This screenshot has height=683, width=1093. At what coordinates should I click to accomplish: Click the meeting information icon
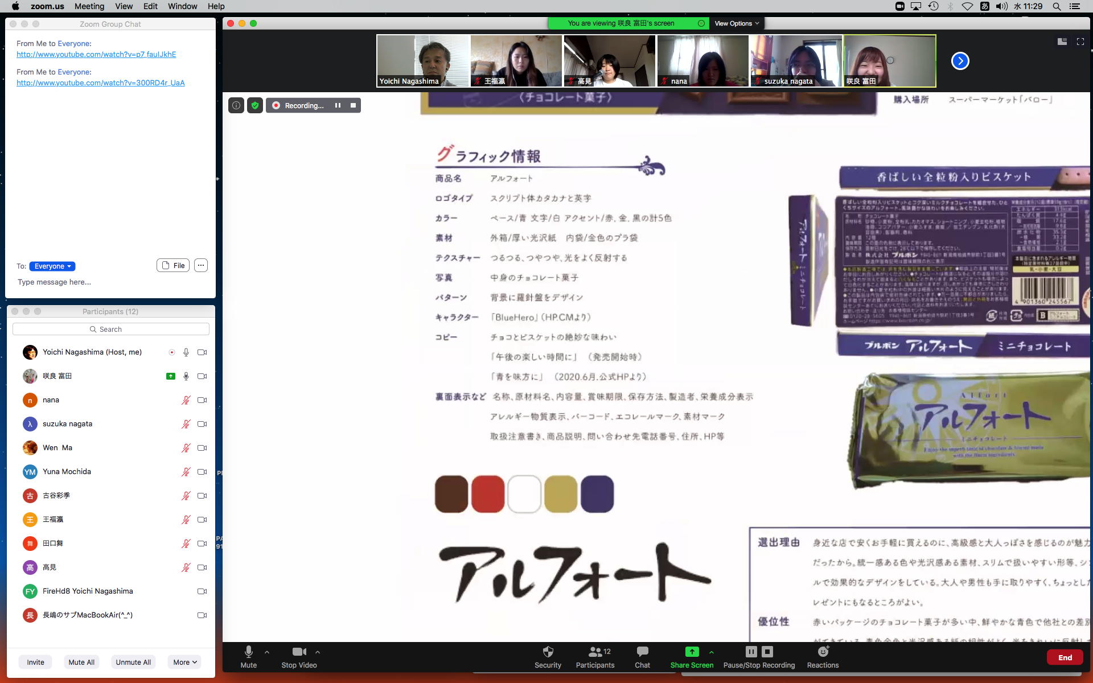(x=236, y=105)
